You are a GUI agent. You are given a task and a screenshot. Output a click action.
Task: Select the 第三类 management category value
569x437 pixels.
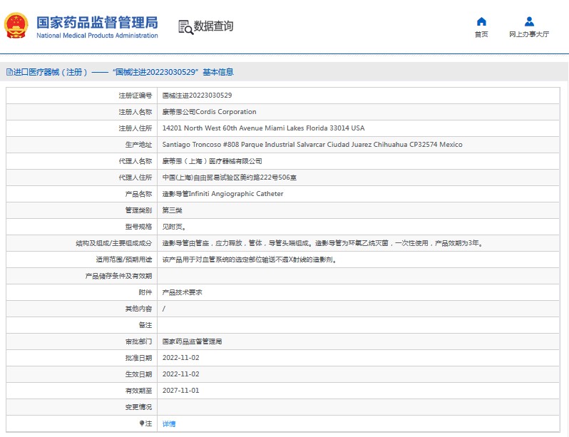tap(172, 210)
